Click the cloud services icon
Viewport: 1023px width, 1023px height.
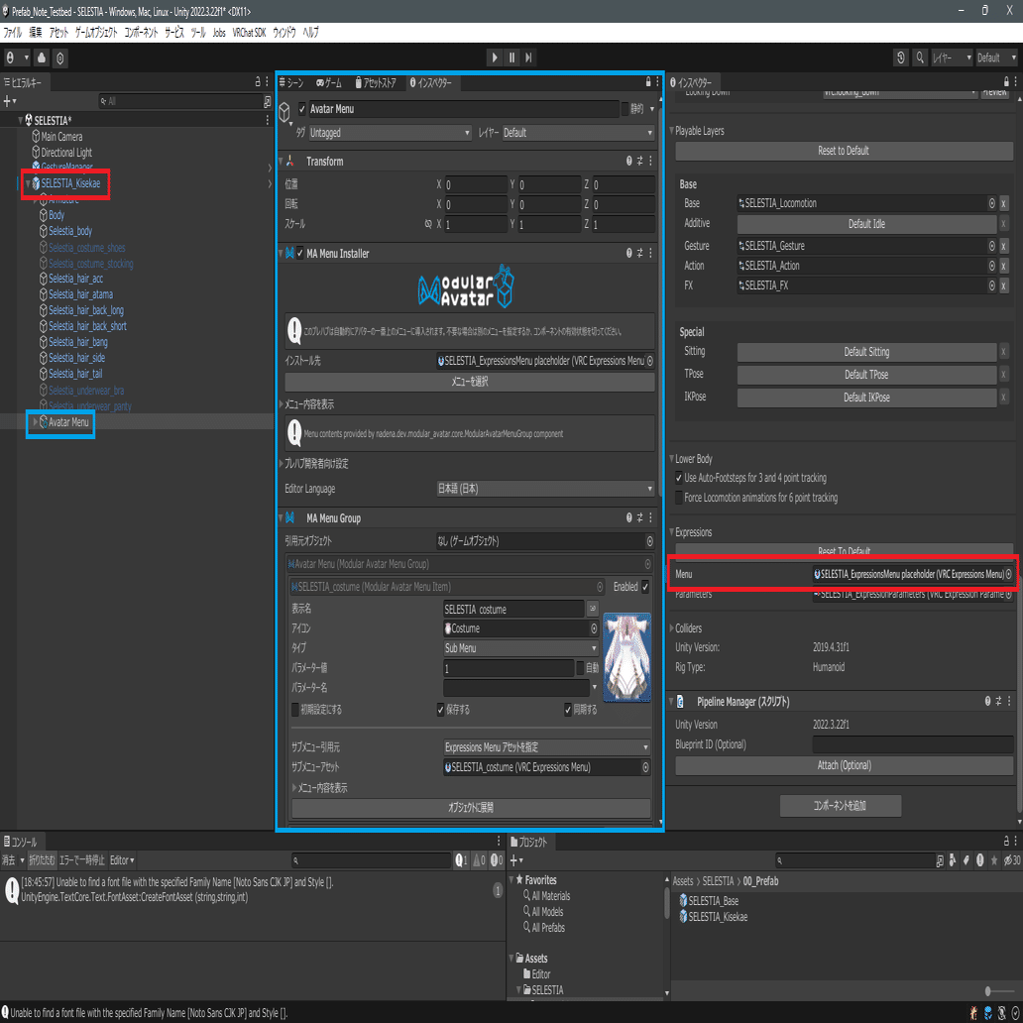pos(42,58)
